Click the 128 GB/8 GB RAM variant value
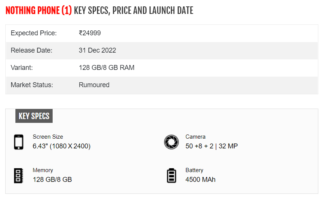 (106, 68)
